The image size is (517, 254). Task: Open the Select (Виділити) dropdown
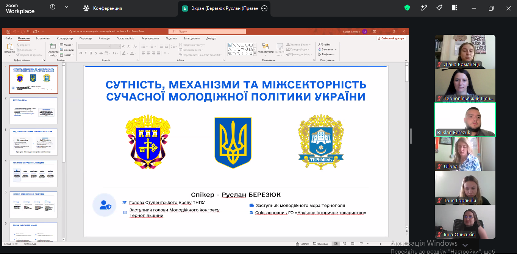326,54
